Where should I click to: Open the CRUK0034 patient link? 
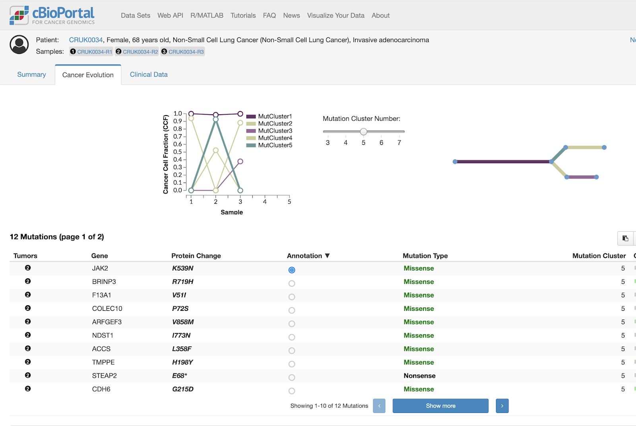(x=85, y=40)
